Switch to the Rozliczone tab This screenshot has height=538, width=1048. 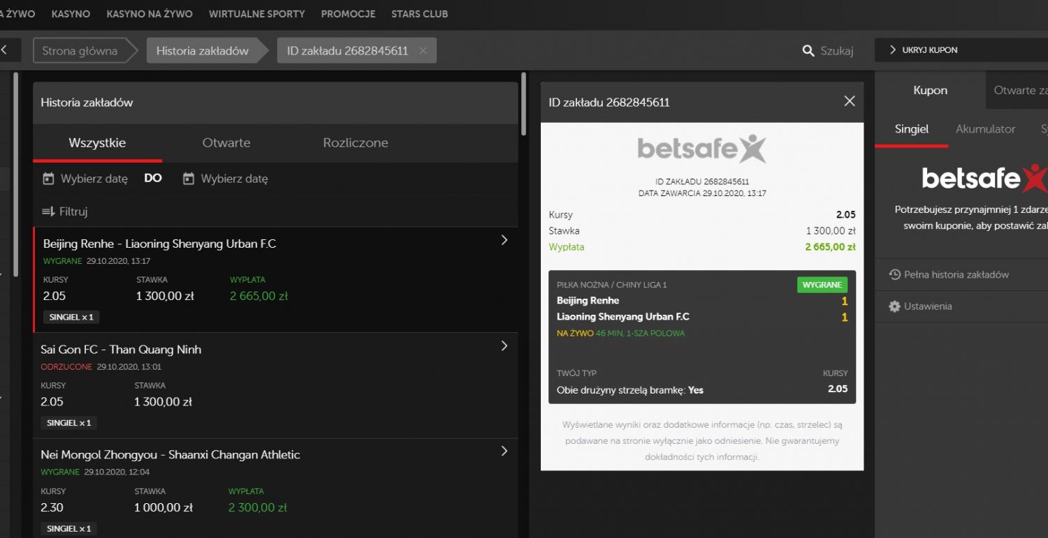point(356,143)
